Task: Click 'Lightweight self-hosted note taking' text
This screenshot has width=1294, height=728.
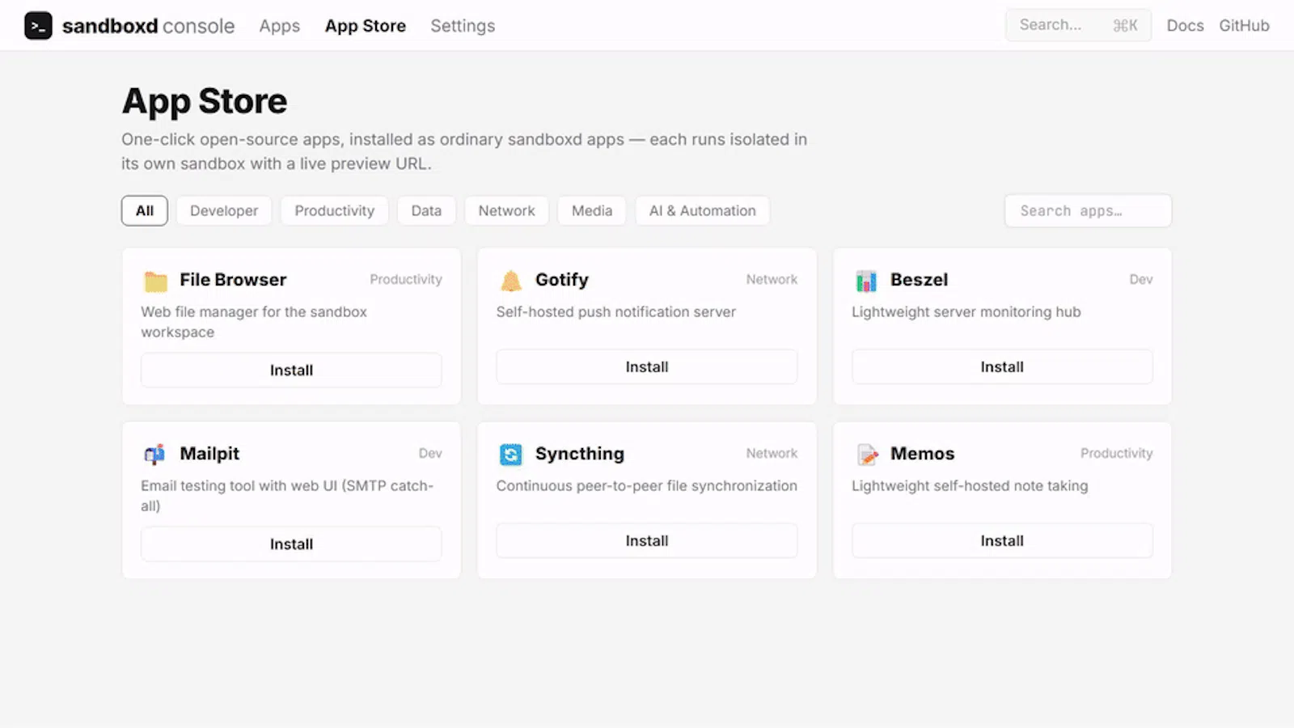Action: pyautogui.click(x=970, y=486)
